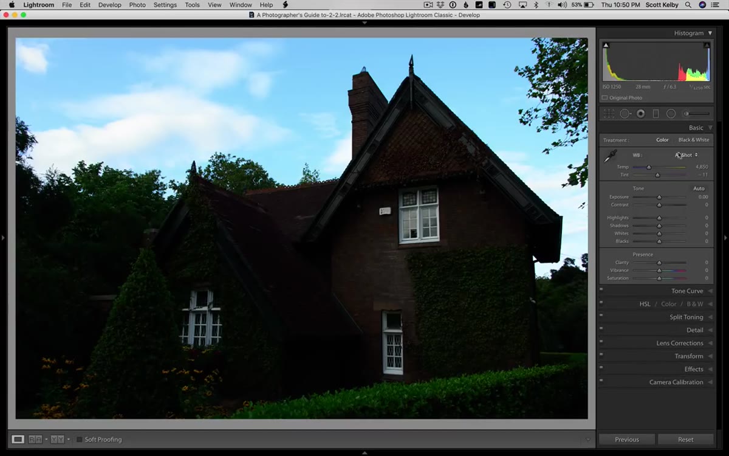The image size is (729, 456).
Task: Open Spotlight search in menu bar
Action: tap(688, 5)
